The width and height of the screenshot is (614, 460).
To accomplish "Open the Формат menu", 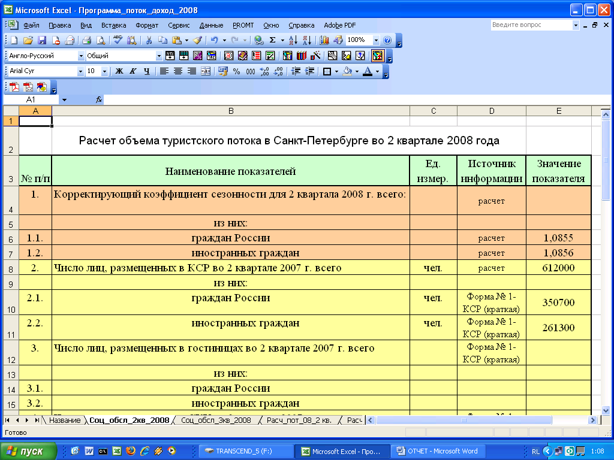I will [147, 25].
